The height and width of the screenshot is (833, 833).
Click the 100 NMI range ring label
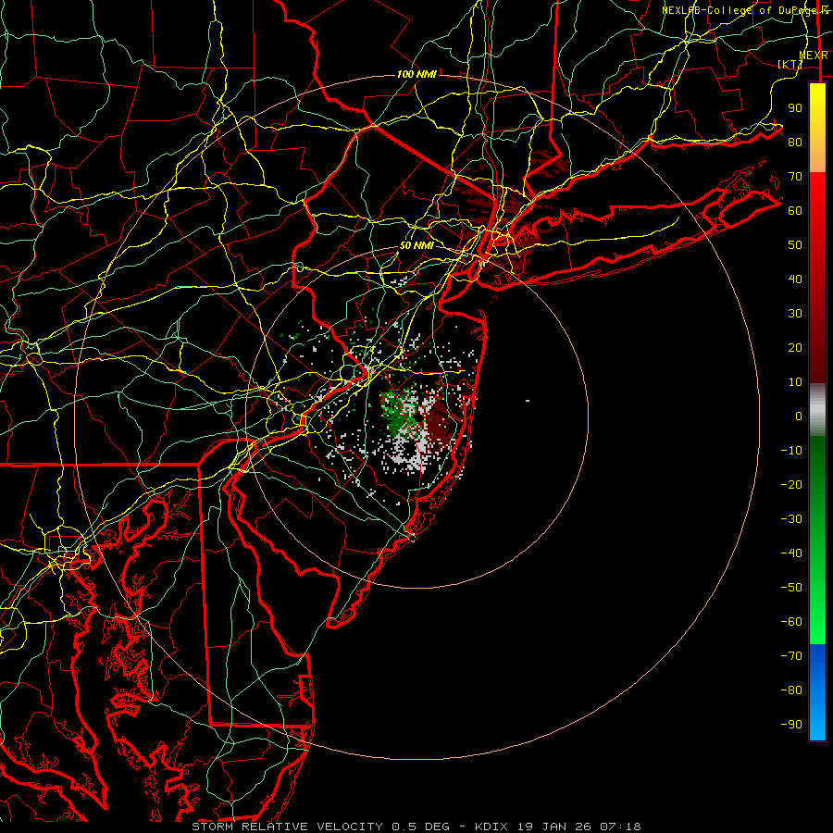pyautogui.click(x=416, y=74)
